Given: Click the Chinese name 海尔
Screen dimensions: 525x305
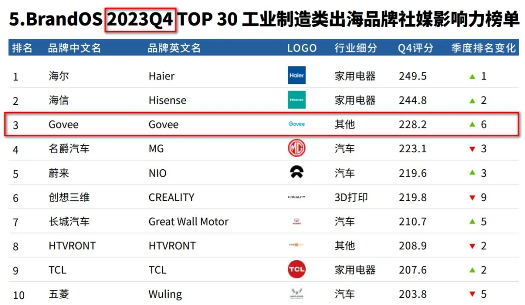Looking at the screenshot, I should (59, 76).
